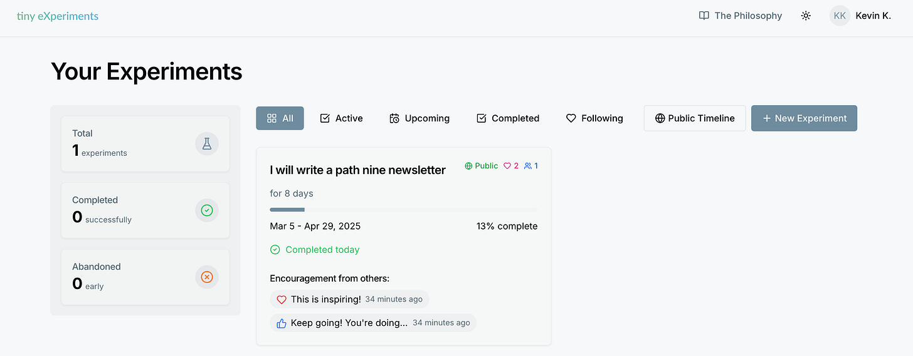Click the Total experiments stat card
Screen dimensions: 913x356
tap(145, 143)
